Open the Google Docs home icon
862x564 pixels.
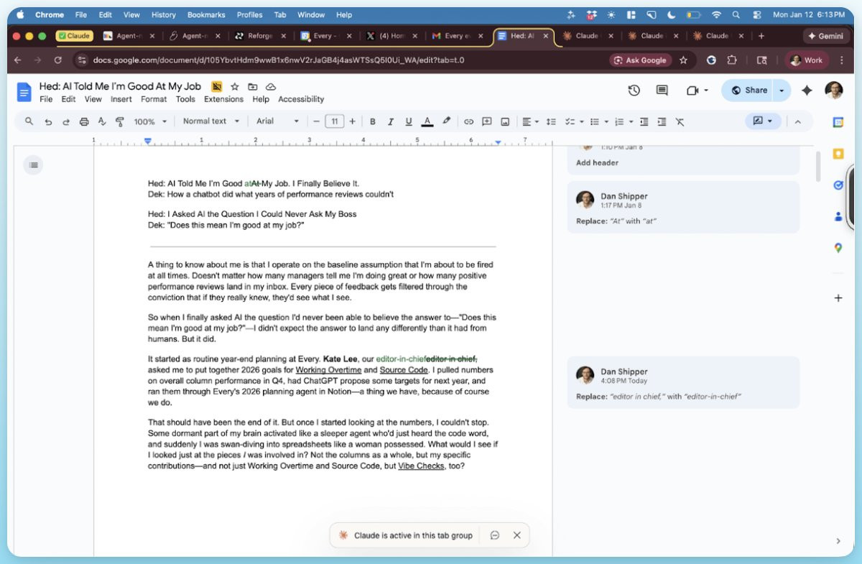[x=24, y=91]
